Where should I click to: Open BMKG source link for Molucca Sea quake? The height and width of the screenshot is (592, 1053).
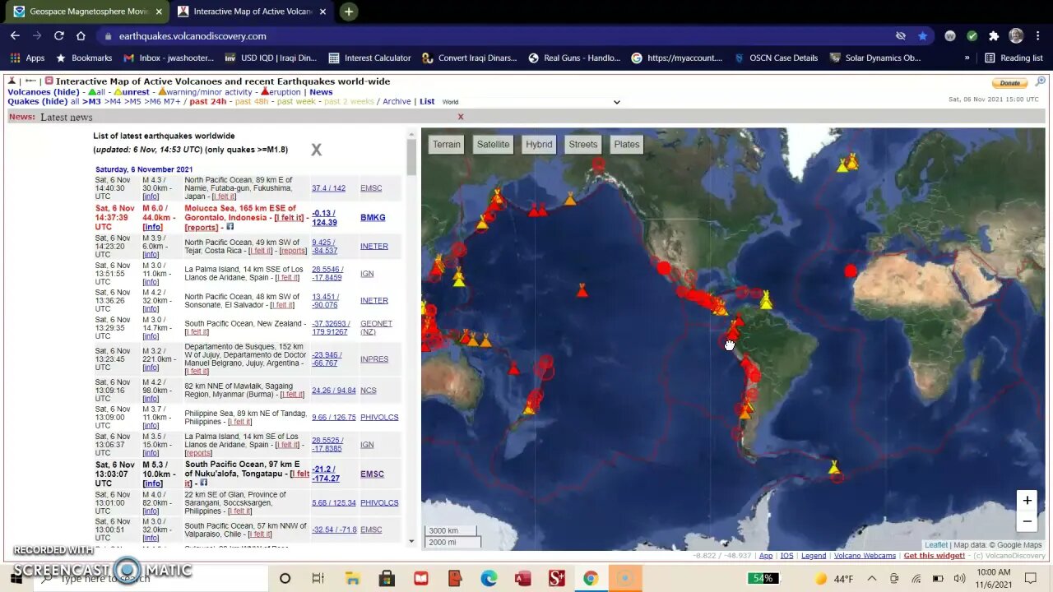coord(373,218)
